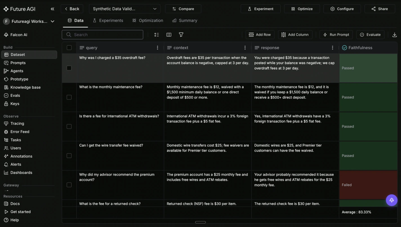Click the Back button
The height and width of the screenshot is (227, 401).
pos(72,9)
